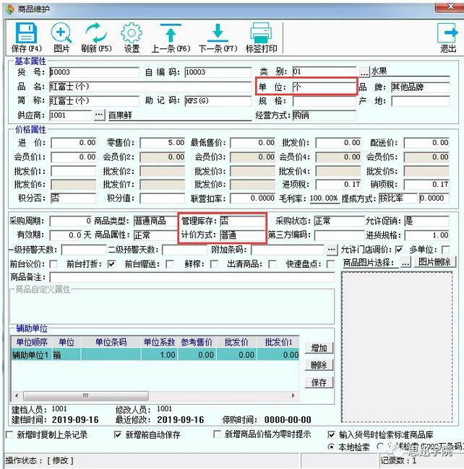
Task: Uncheck the 允许门店调价 checkbox
Action: click(x=399, y=250)
